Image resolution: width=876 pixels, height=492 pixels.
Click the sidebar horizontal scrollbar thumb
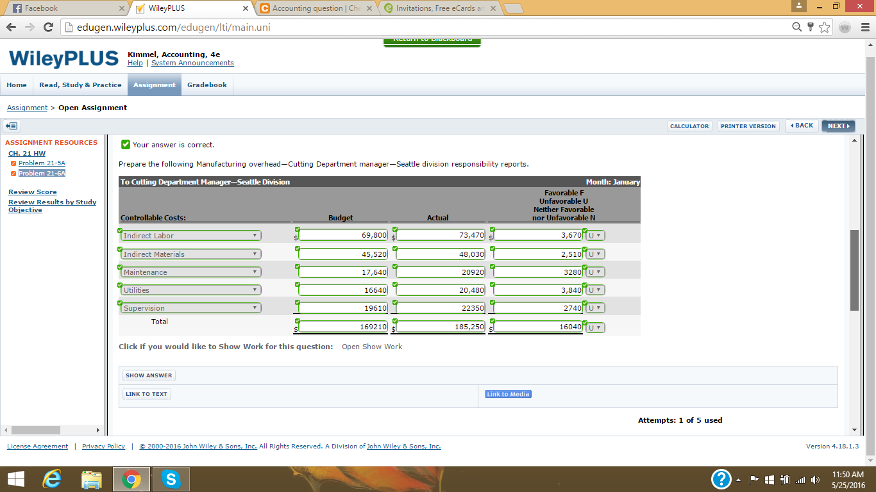click(x=36, y=430)
